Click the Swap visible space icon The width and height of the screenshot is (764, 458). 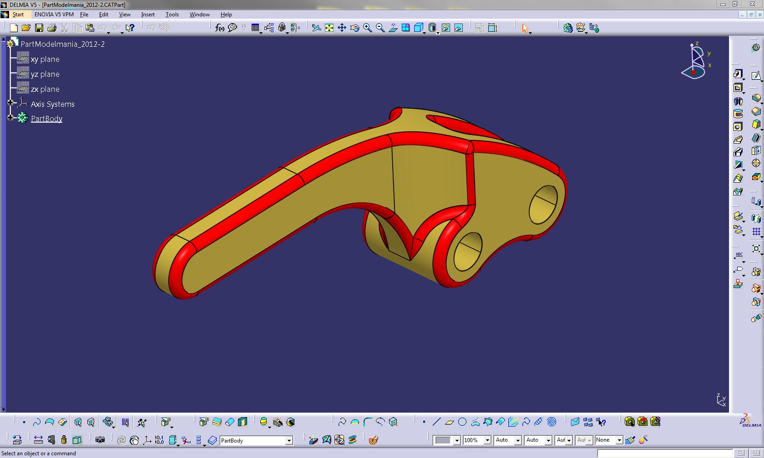pyautogui.click(x=459, y=28)
